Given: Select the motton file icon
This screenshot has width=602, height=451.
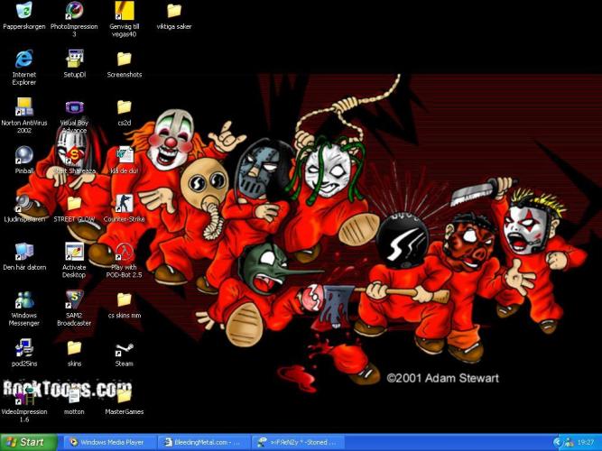Looking at the screenshot, I should pos(74,396).
